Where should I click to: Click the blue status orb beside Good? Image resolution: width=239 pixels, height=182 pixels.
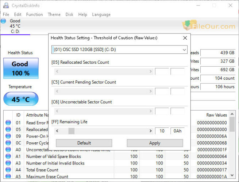click(x=3, y=21)
